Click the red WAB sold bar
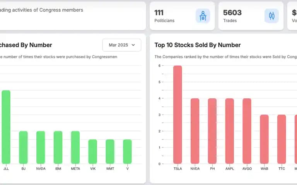The width and height of the screenshot is (297, 185). (264, 139)
